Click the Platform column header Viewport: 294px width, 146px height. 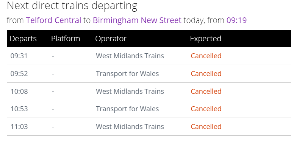(66, 39)
